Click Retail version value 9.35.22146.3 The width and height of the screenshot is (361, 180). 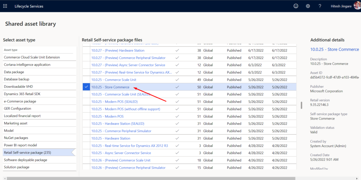pyautogui.click(x=319, y=105)
